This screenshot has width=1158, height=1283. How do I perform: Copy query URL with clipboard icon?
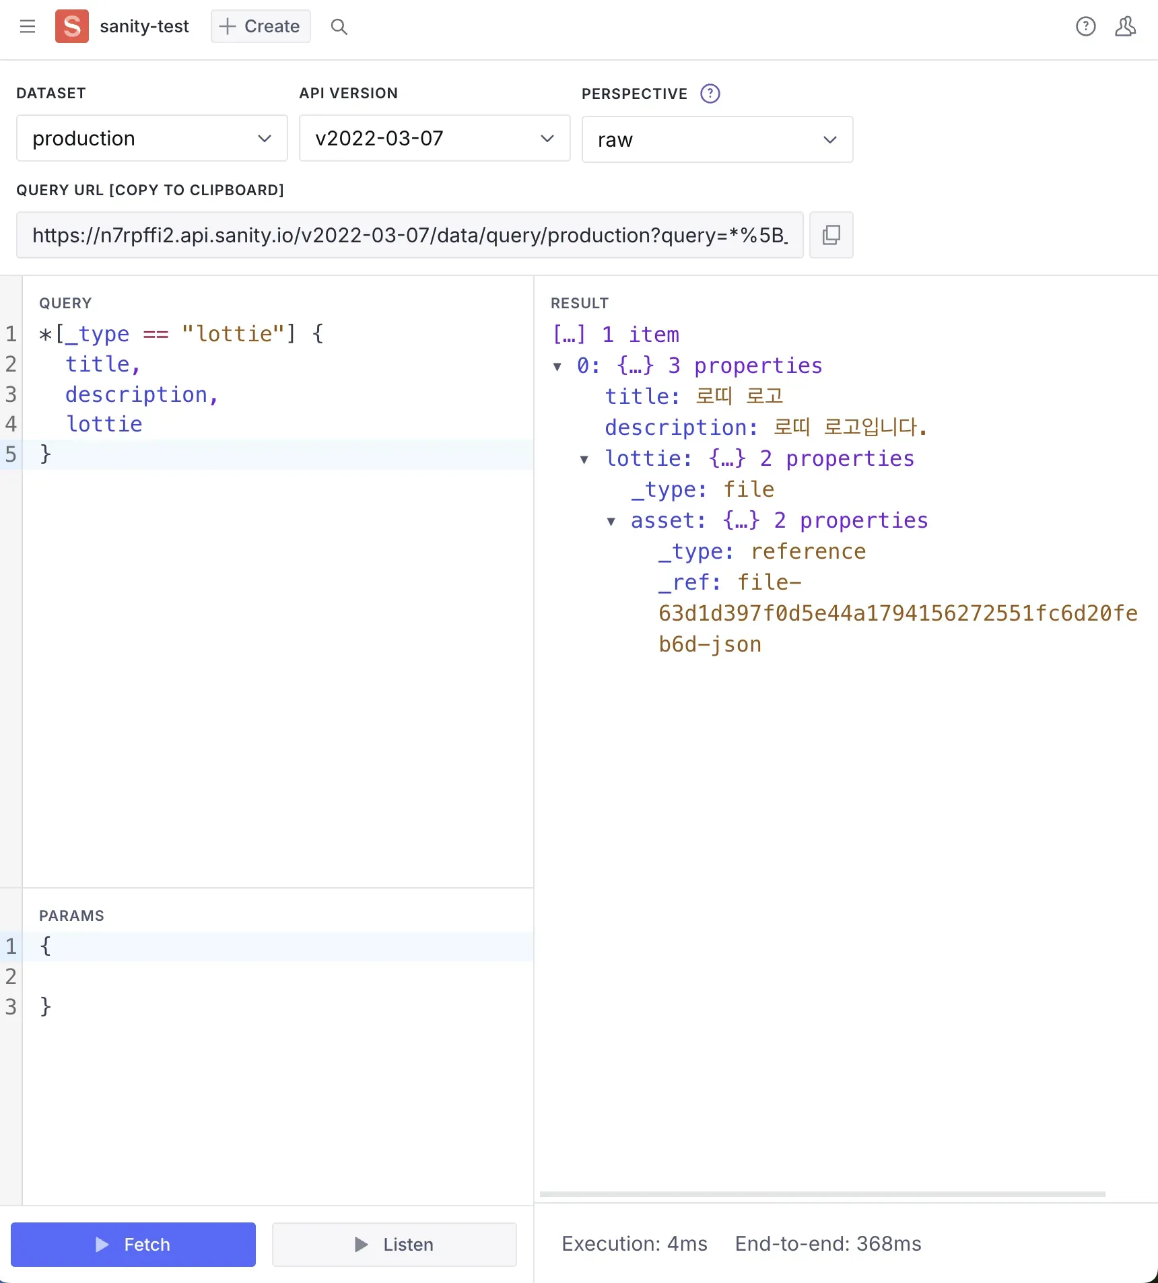[x=831, y=235]
